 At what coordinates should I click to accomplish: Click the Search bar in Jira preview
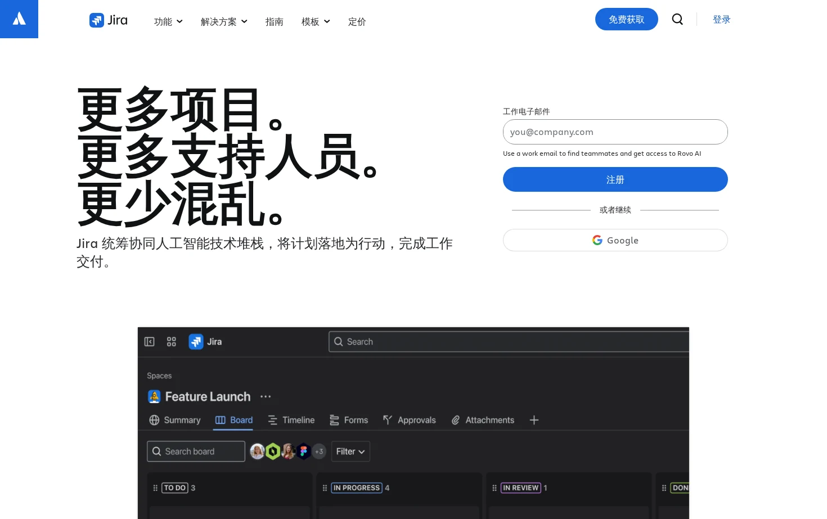509,342
